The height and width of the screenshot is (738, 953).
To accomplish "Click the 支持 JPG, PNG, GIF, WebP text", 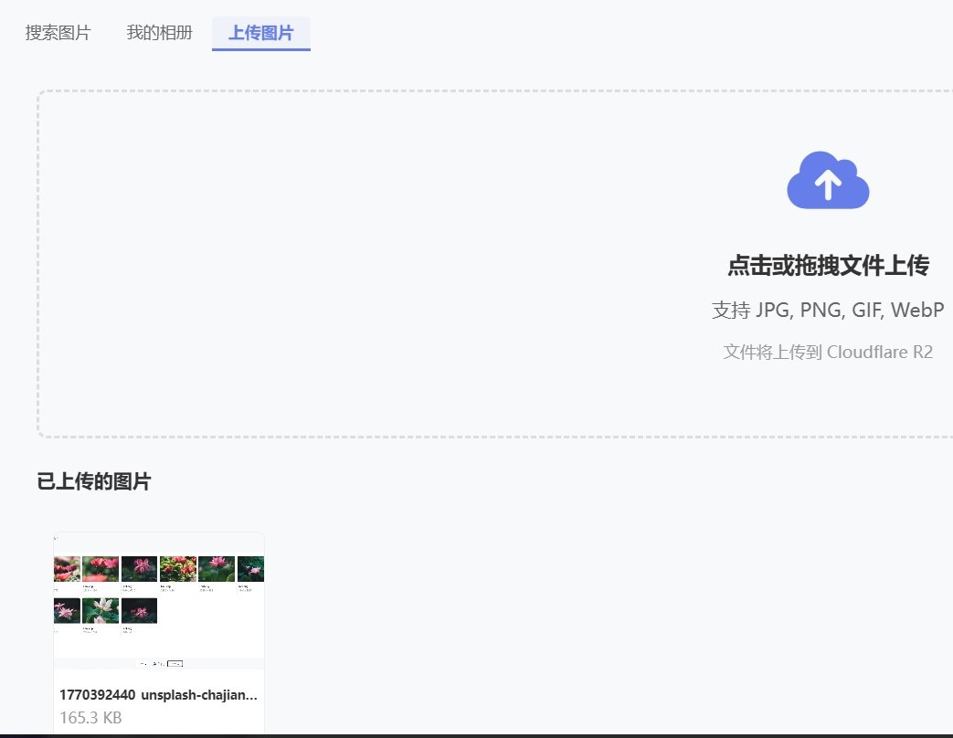I will (x=828, y=311).
